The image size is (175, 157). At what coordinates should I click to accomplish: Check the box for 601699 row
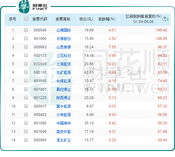(x=26, y=131)
